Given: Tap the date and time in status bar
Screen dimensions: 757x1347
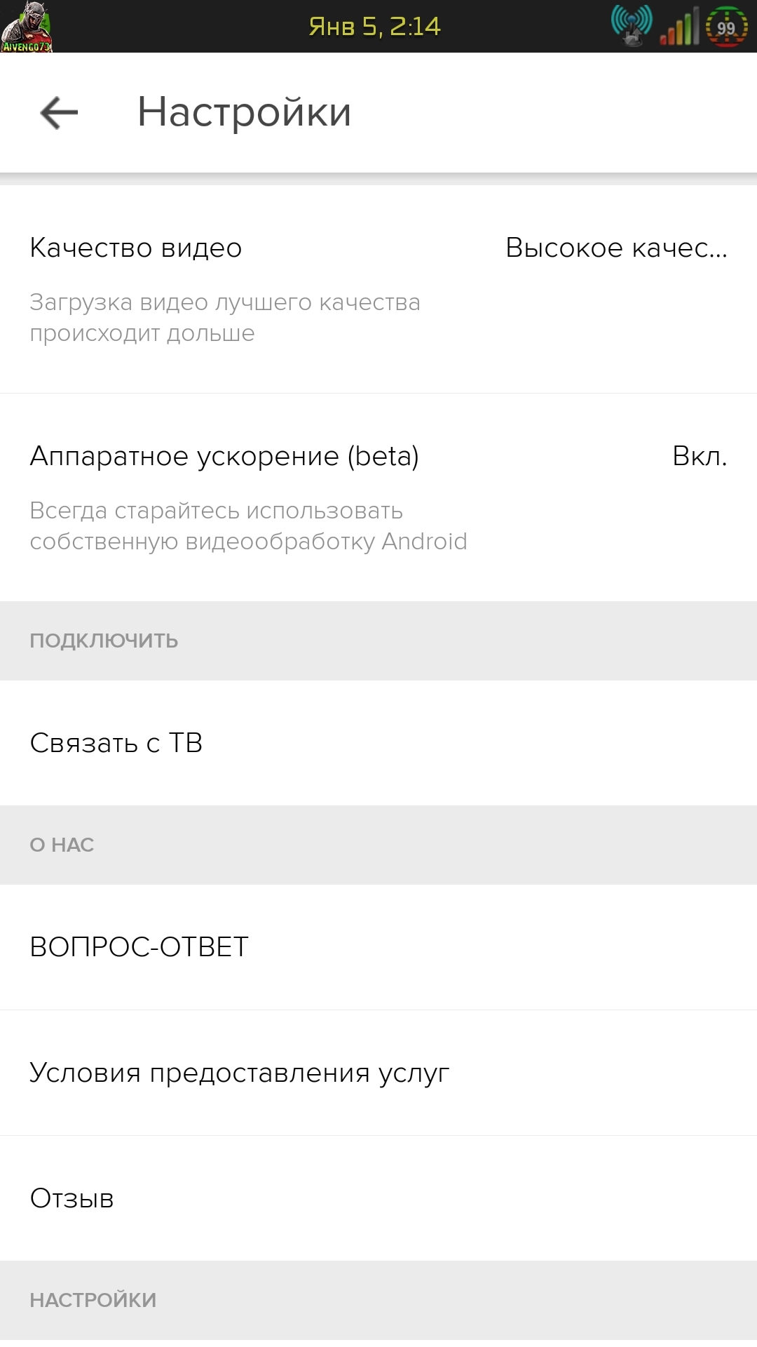Looking at the screenshot, I should [x=374, y=27].
